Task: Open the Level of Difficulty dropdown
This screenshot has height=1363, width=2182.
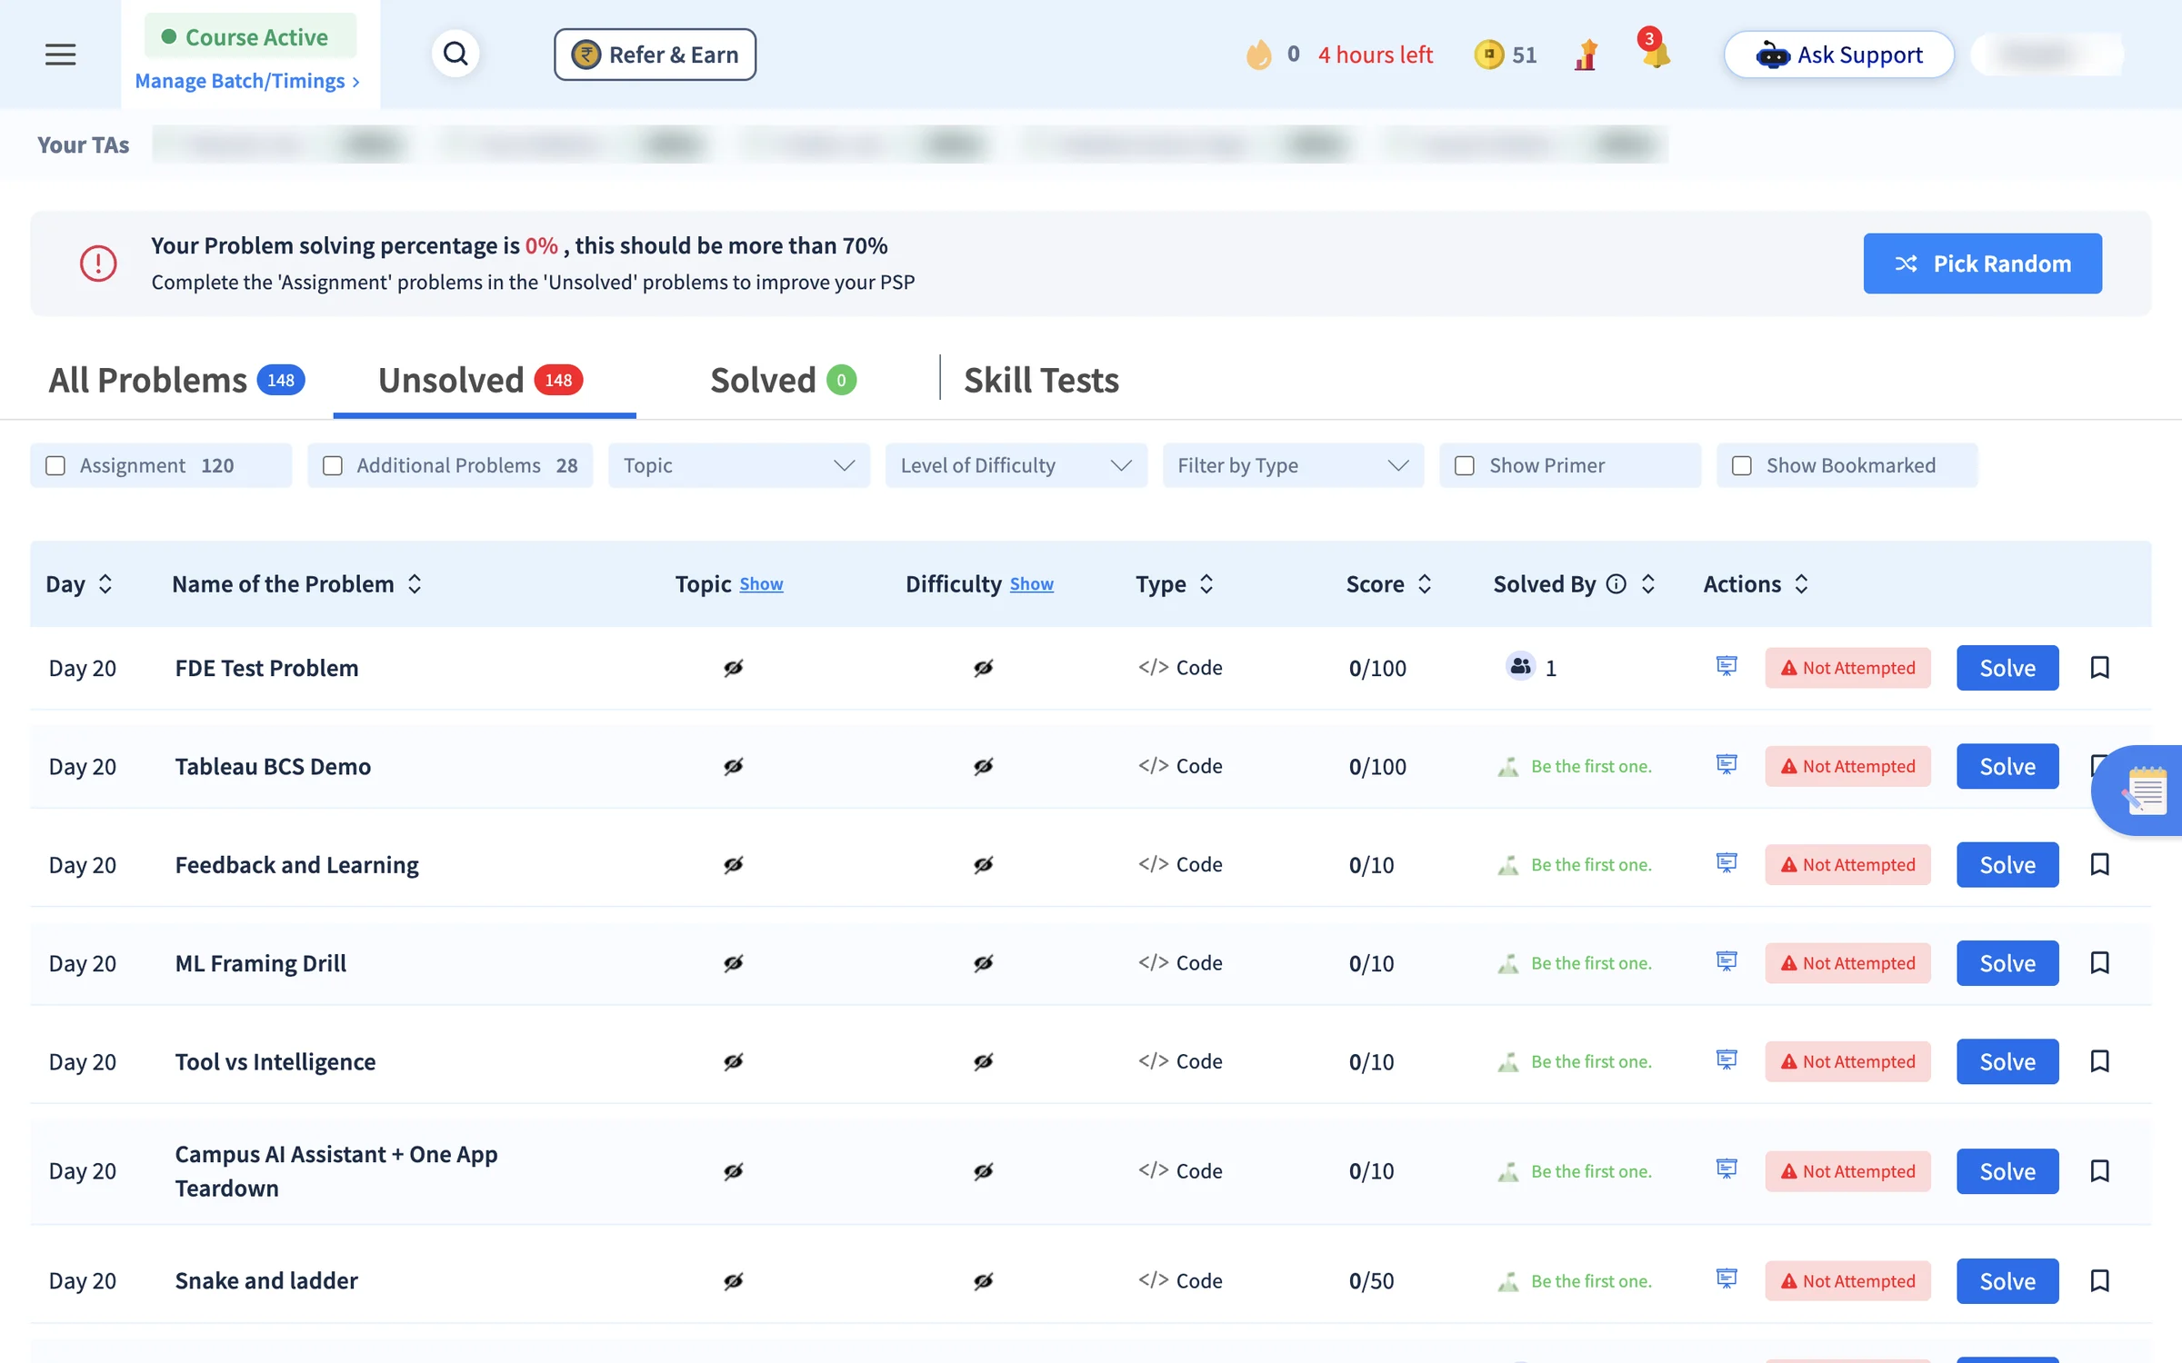Action: (x=1016, y=465)
